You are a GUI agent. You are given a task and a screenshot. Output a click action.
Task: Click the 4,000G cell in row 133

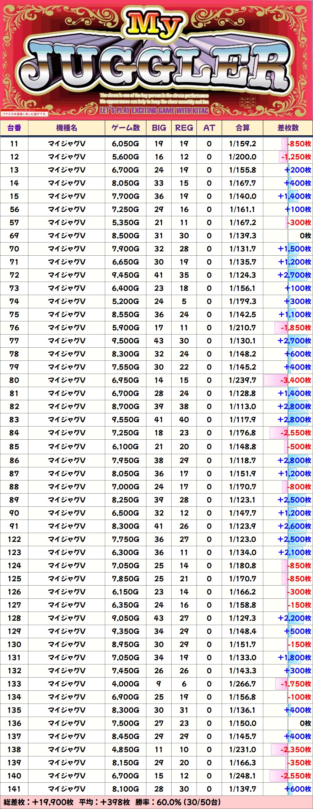click(x=125, y=684)
